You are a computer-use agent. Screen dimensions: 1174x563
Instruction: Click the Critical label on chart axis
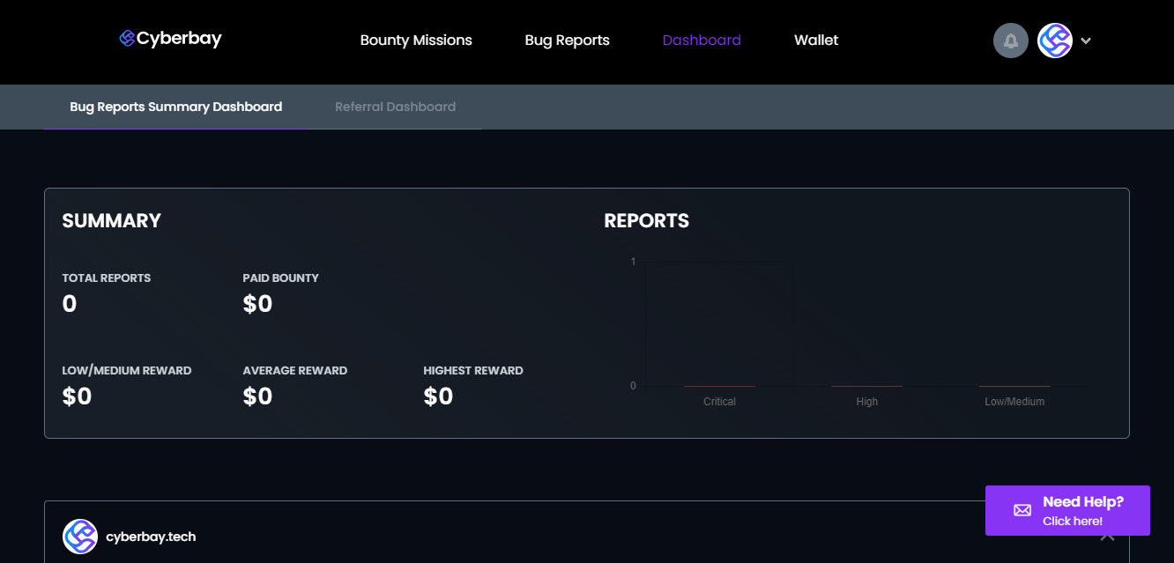719,402
